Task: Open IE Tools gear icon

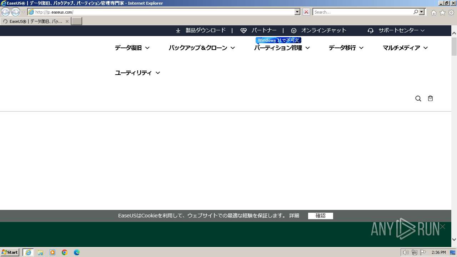Action: (451, 12)
